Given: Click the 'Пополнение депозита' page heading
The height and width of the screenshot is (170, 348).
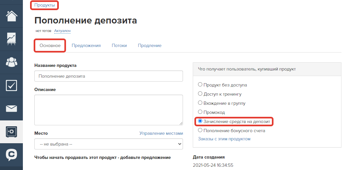Looking at the screenshot, I should 86,21.
